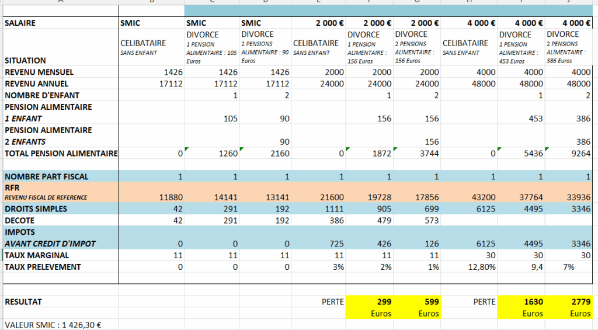Click the total pension cell 9264

(x=569, y=154)
